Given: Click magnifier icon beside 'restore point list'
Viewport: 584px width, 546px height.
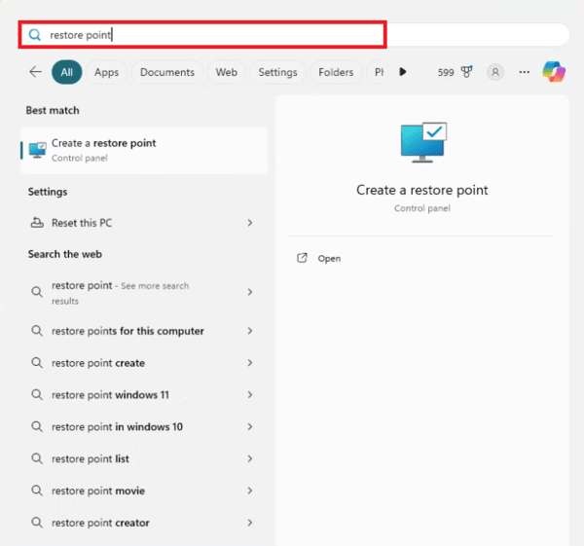Looking at the screenshot, I should 37,458.
